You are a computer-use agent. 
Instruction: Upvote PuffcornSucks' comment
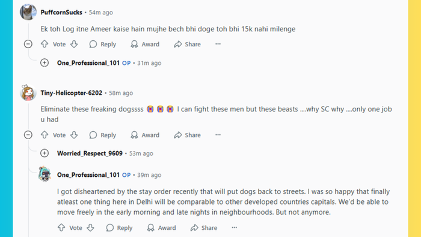[45, 44]
